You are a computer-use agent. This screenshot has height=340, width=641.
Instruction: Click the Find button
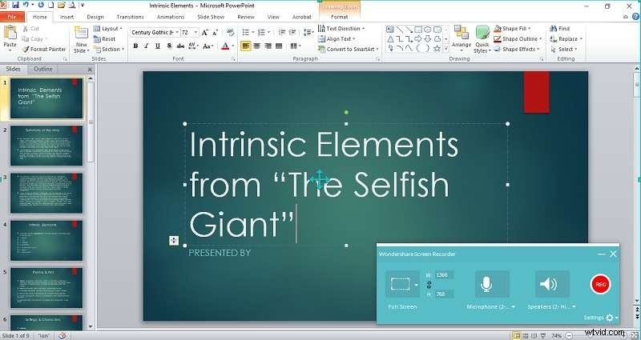pos(559,29)
